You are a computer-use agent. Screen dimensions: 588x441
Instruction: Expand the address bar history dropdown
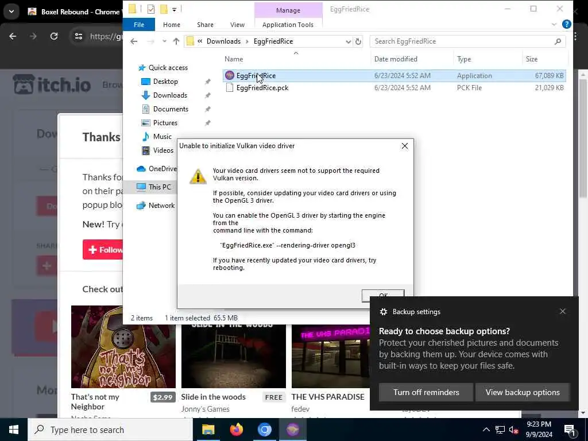[349, 41]
